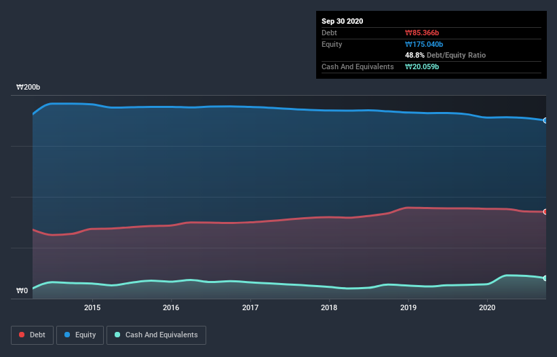
Task: Click the ₩175.040b equity value
Action: coord(424,44)
